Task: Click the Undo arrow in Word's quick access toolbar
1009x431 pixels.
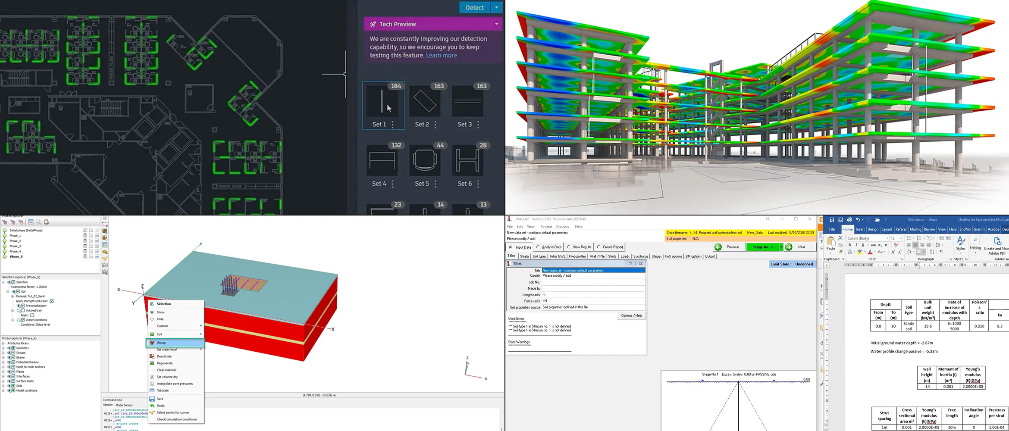Action: 858,219
